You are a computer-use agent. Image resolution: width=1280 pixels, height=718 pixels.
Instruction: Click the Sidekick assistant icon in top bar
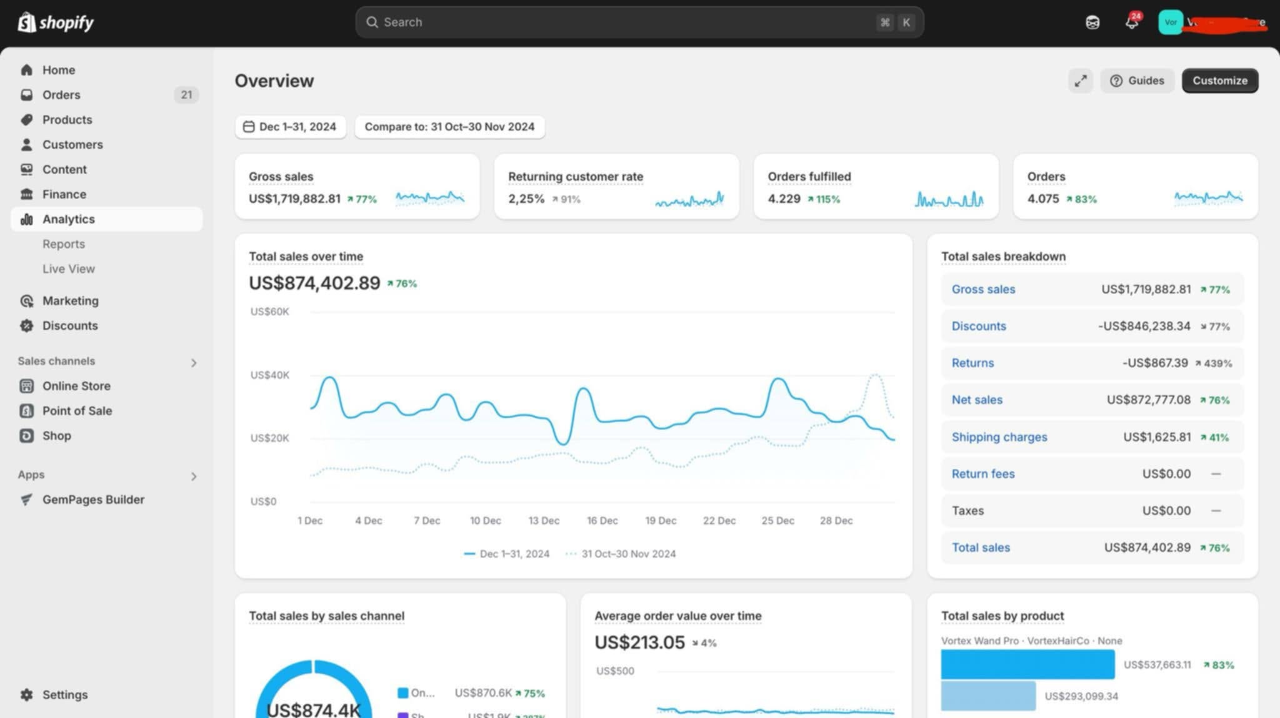click(1092, 22)
